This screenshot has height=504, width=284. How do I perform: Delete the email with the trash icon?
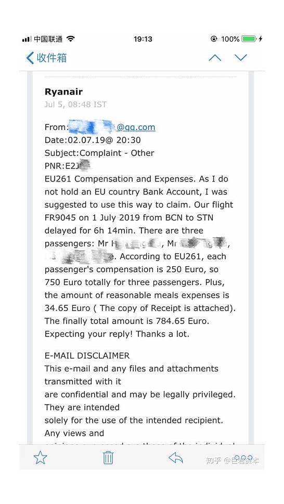108,457
